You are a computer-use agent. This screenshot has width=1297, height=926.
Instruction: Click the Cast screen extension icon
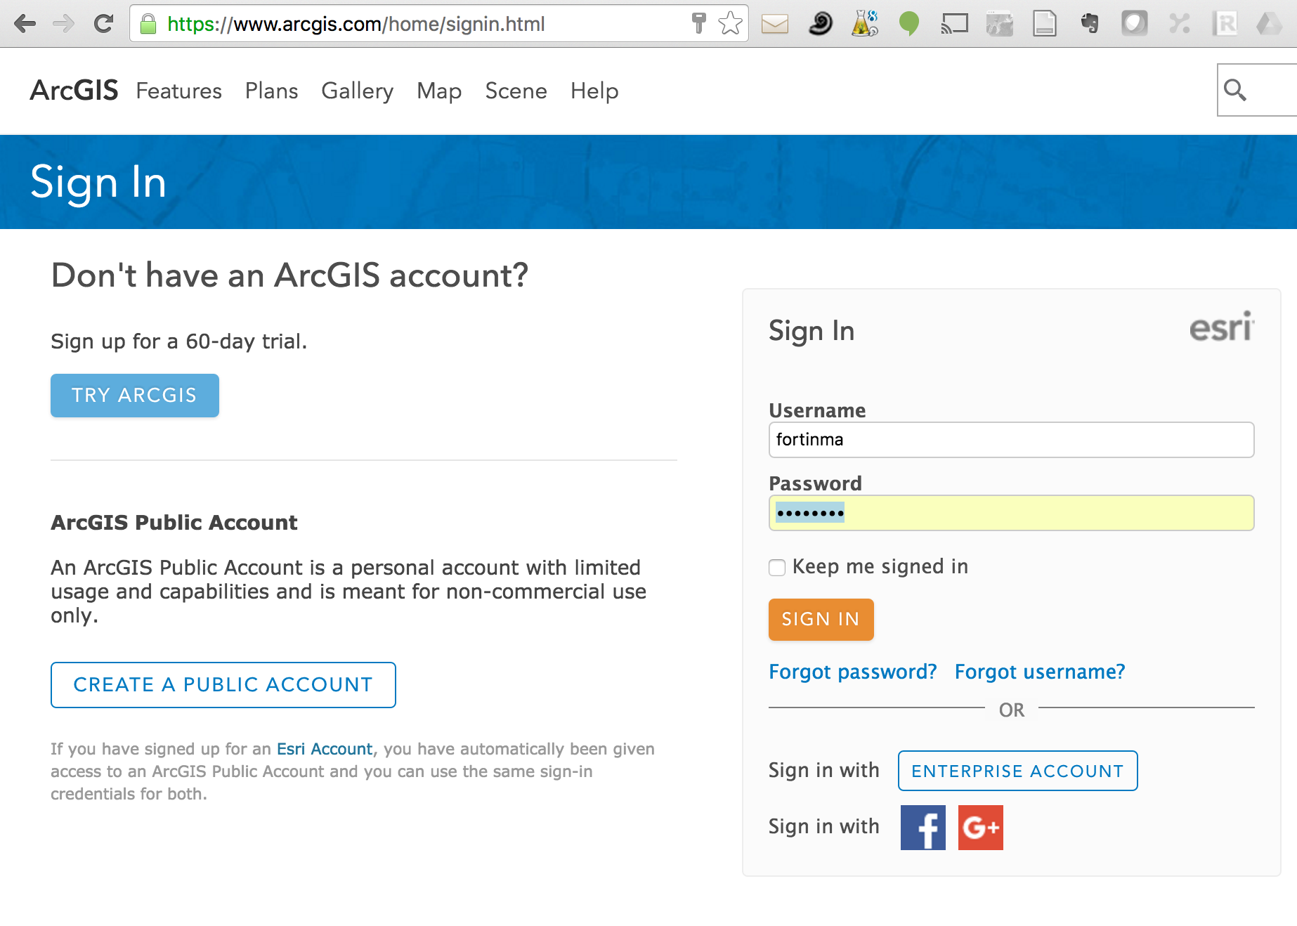point(955,24)
